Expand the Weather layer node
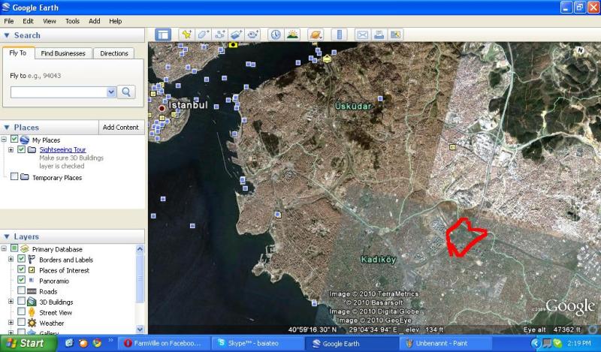Screen dimensions: 601x352 point(11,323)
